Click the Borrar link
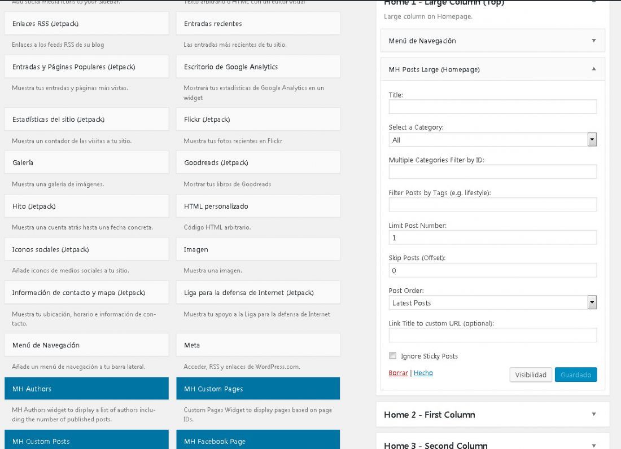Viewport: 621px width, 449px height. coord(398,373)
